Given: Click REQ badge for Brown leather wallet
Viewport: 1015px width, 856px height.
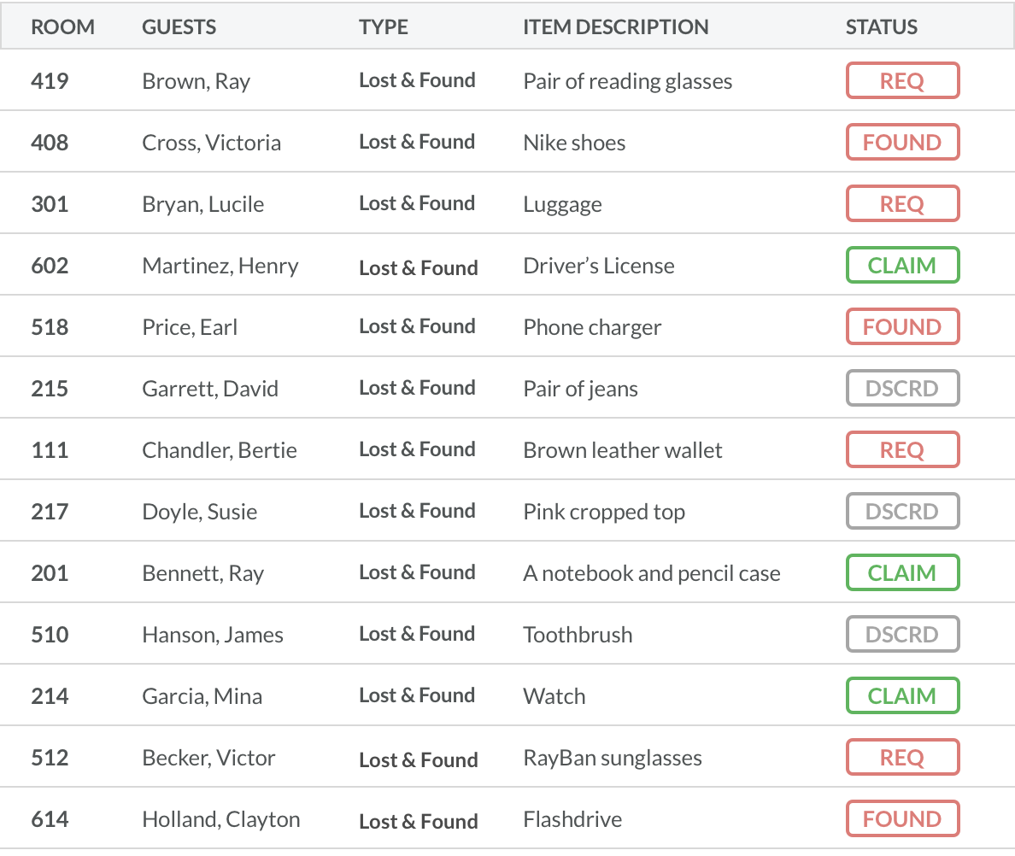Looking at the screenshot, I should click(902, 450).
